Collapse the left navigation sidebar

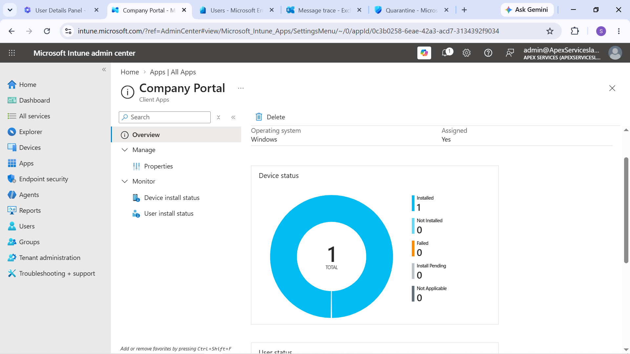pos(104,69)
